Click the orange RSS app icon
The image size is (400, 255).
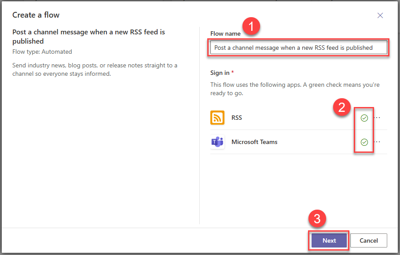click(x=217, y=118)
